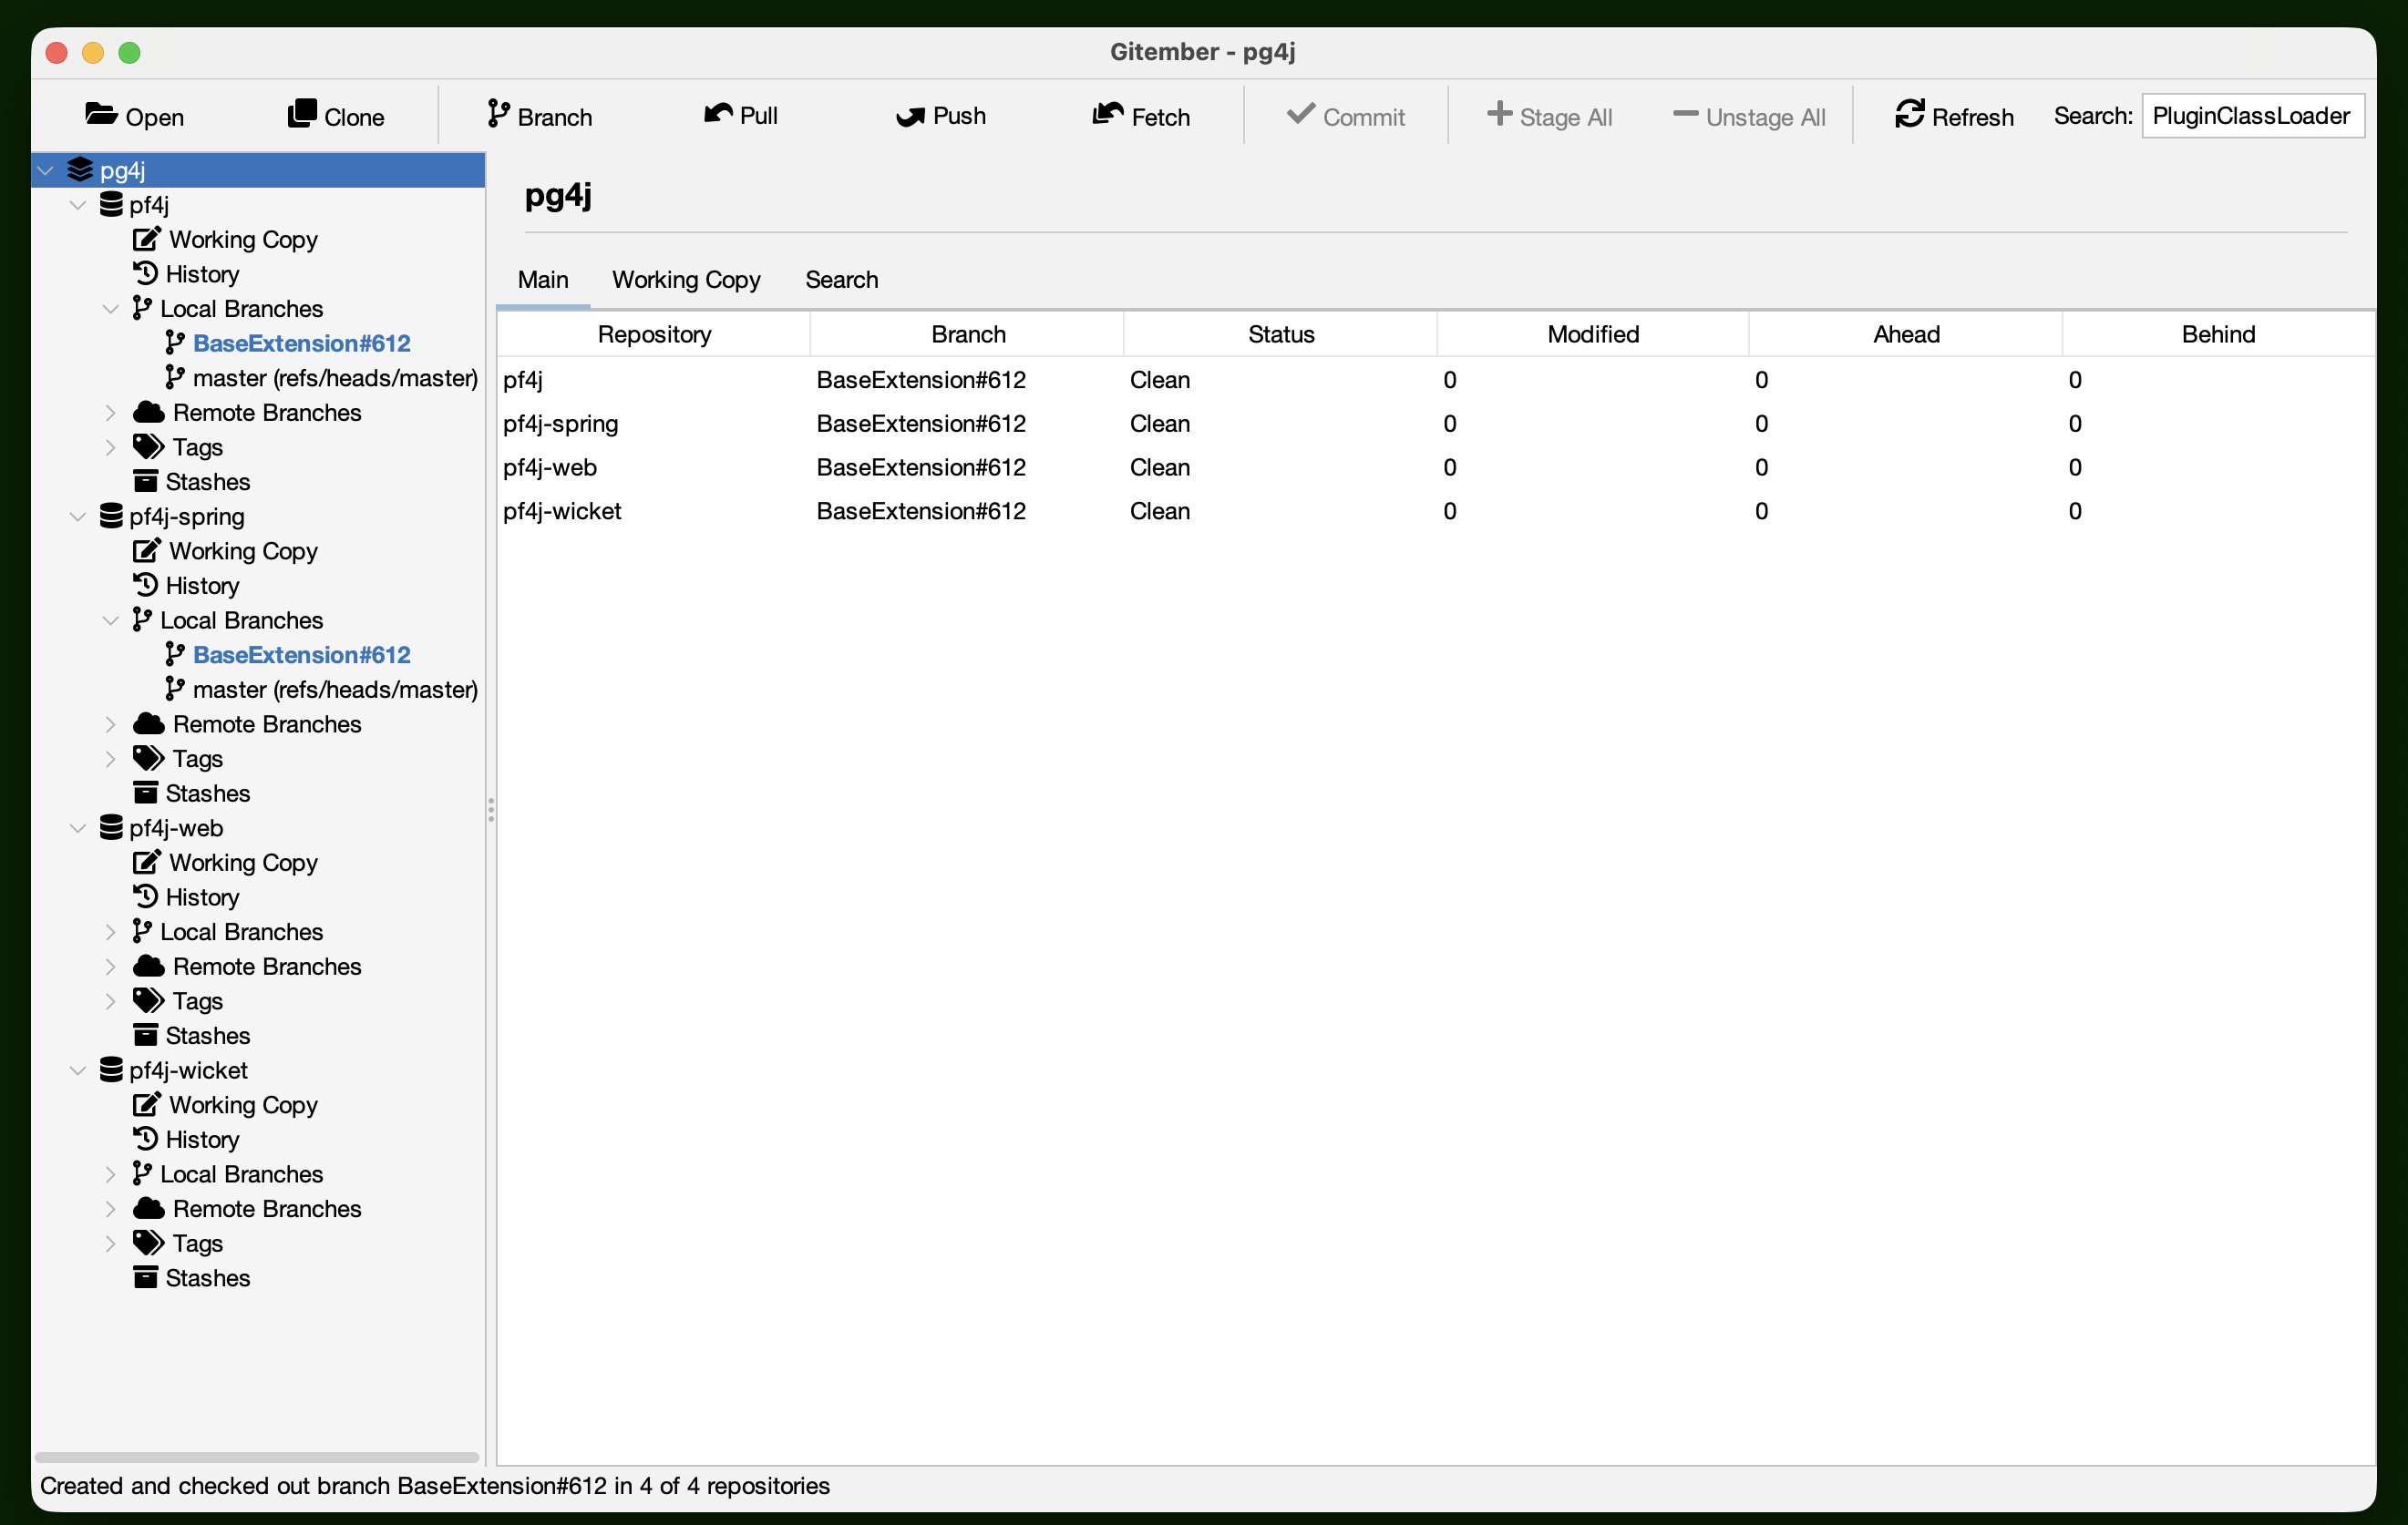Collapse the pf4j-wicket repository node
Viewport: 2408px width, 1525px height.
[x=78, y=1071]
